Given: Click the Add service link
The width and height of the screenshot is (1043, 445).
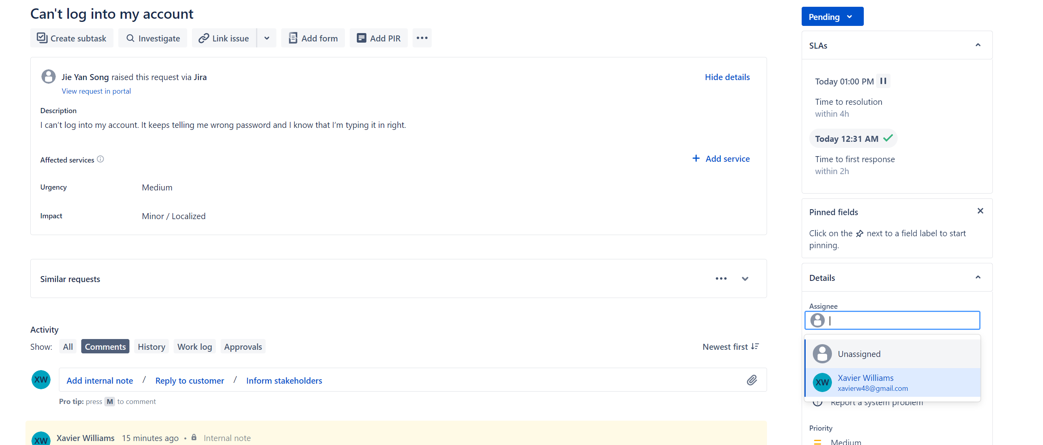Looking at the screenshot, I should [x=721, y=159].
